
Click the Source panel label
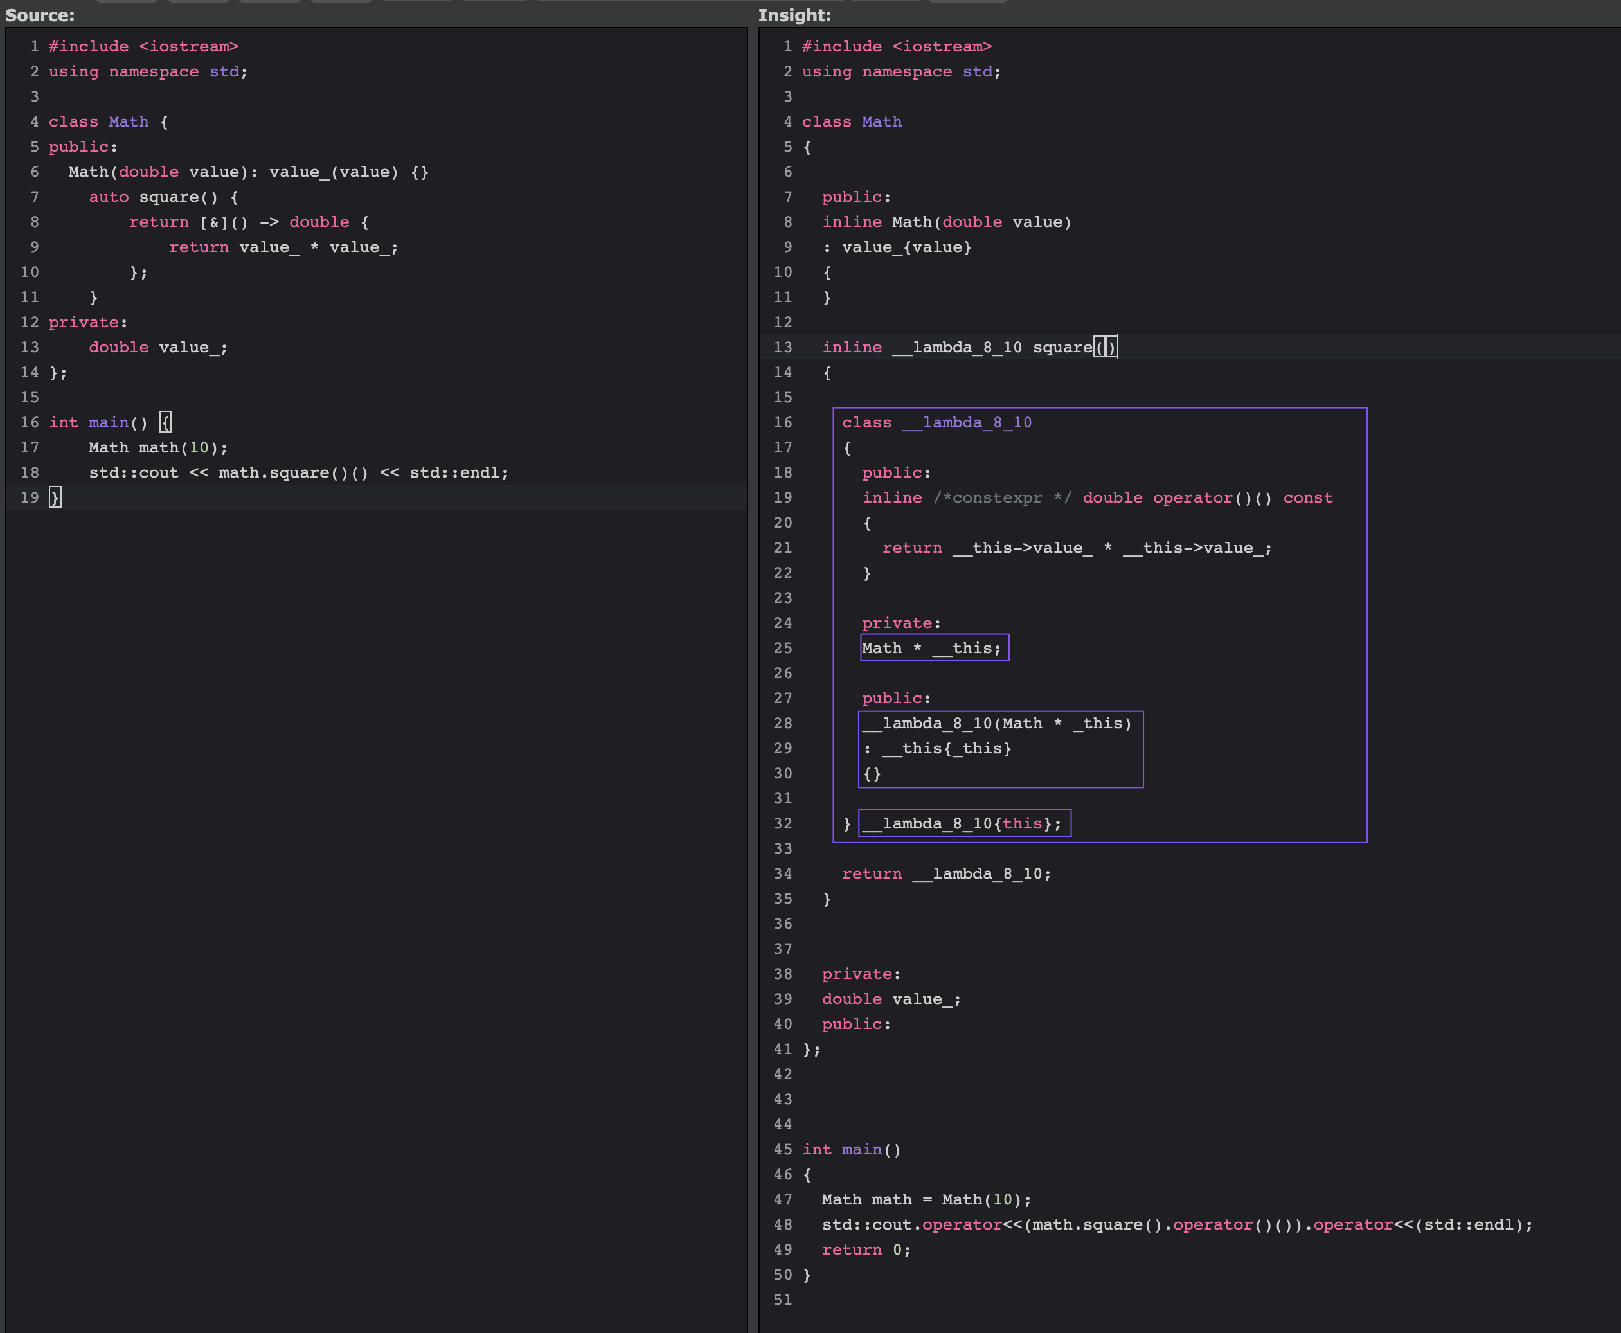(40, 15)
